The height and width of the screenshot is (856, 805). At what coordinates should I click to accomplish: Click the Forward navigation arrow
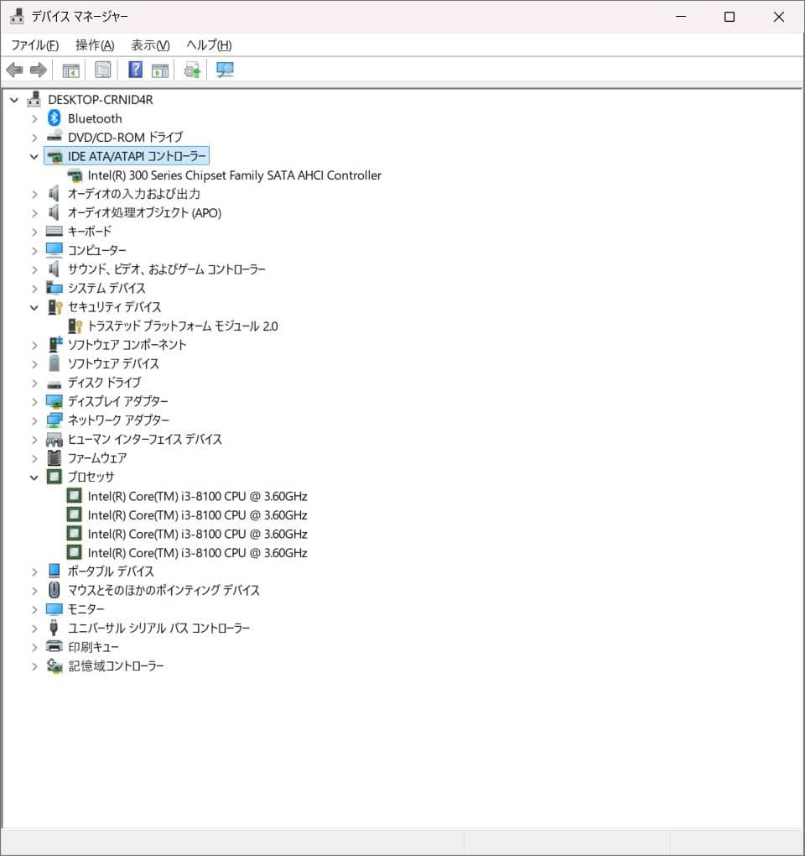[x=38, y=70]
